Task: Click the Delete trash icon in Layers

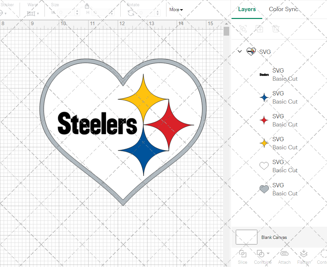Action: [276, 29]
